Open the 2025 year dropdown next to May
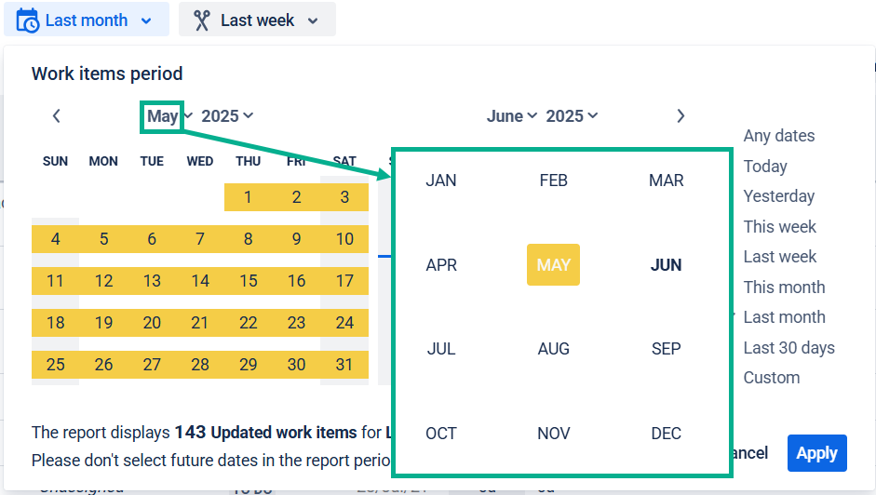Viewport: 876px width, 495px height. coord(227,116)
